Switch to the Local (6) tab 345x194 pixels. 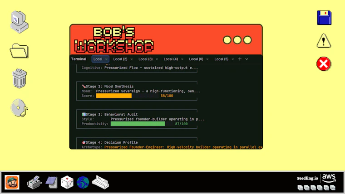tap(196, 59)
